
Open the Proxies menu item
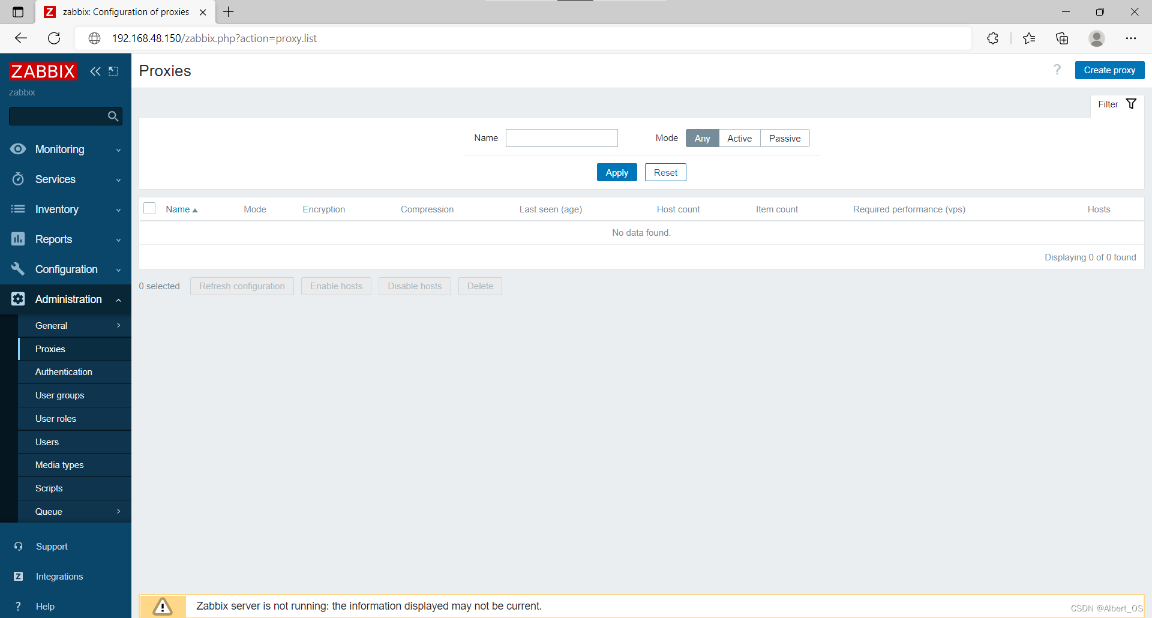coord(74,349)
